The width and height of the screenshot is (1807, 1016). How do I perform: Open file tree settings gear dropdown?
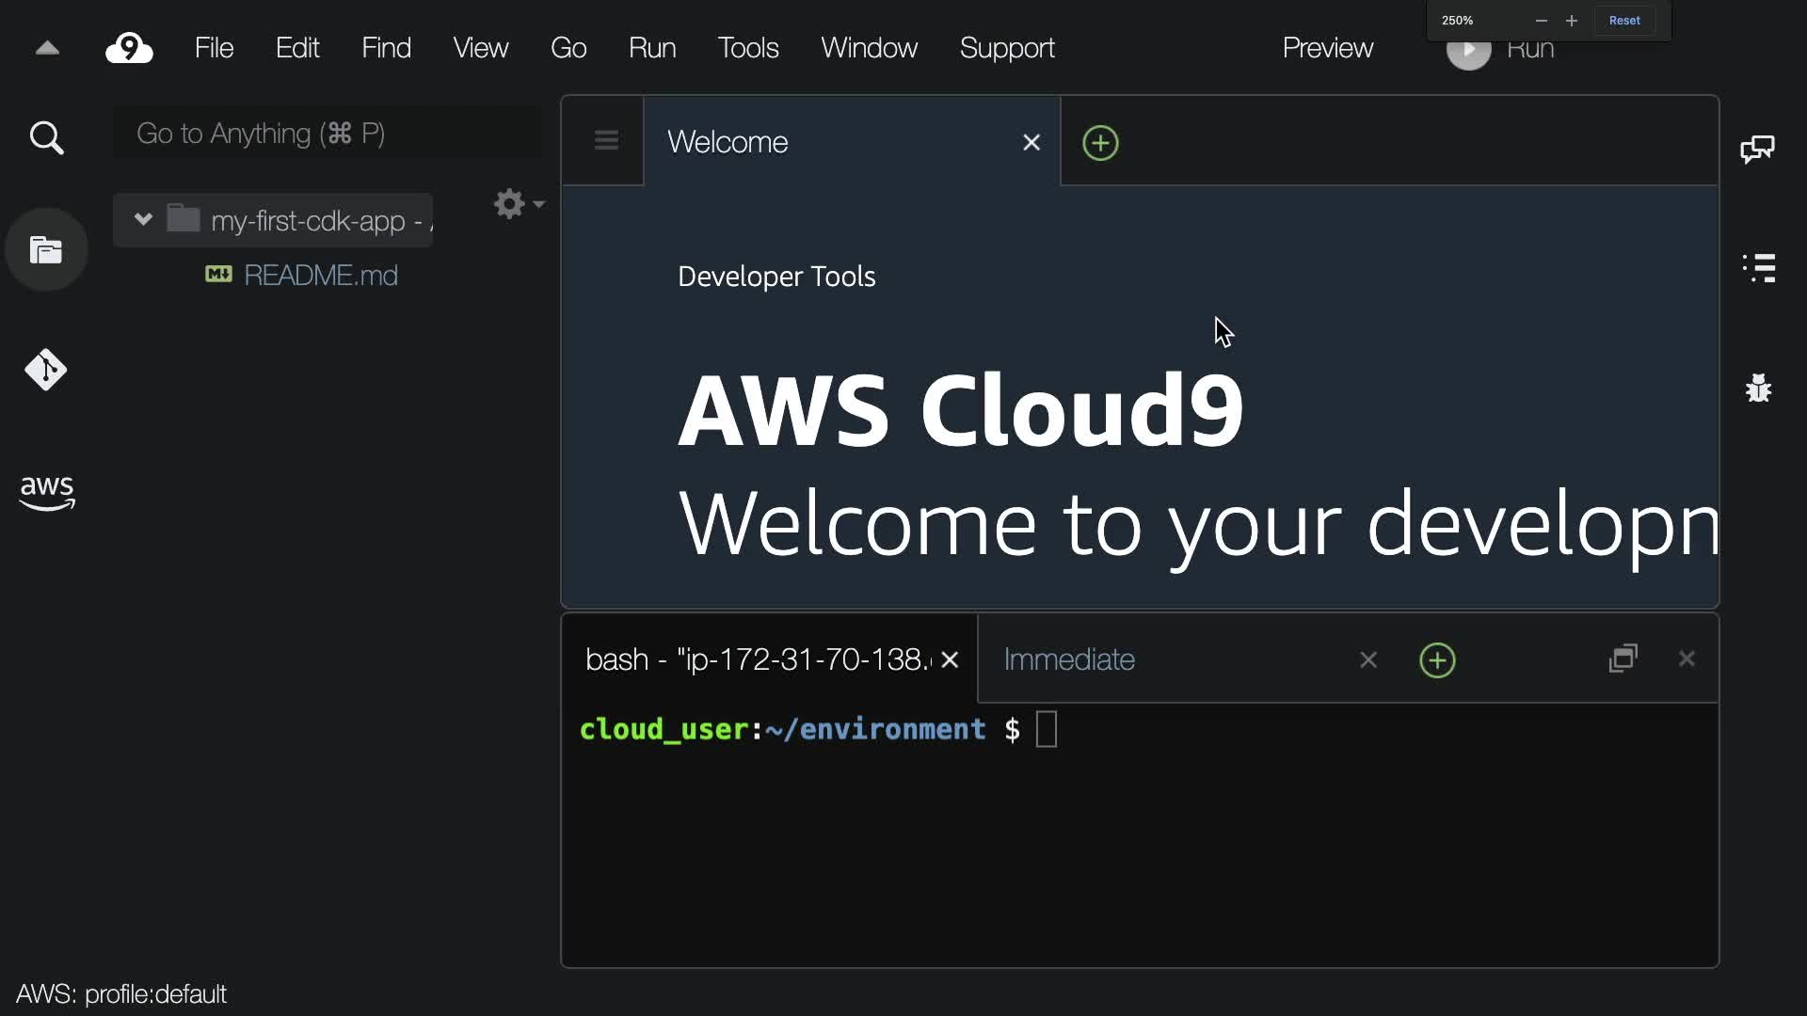tap(518, 204)
